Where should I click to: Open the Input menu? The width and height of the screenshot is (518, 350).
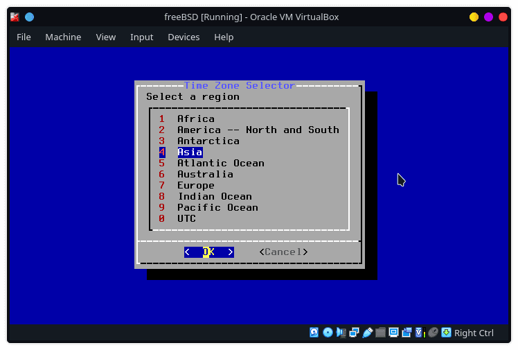142,37
